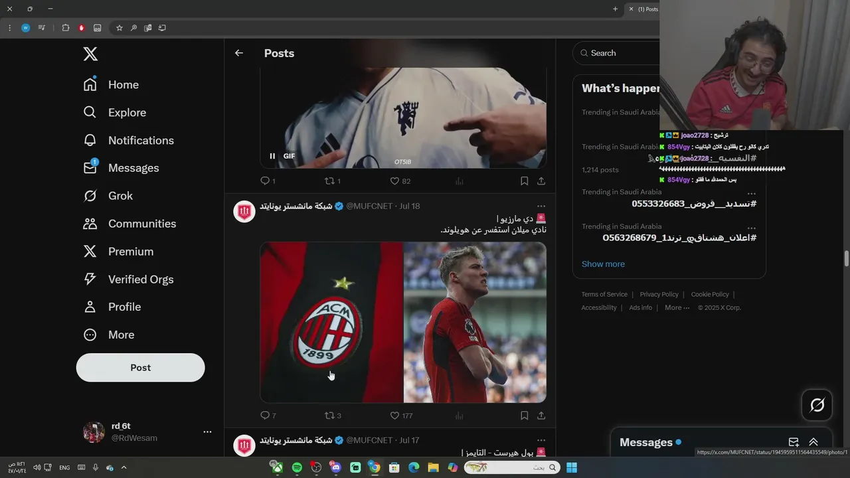Open more options for #اعلان_هشتاق trend
The width and height of the screenshot is (850, 478).
tap(751, 227)
